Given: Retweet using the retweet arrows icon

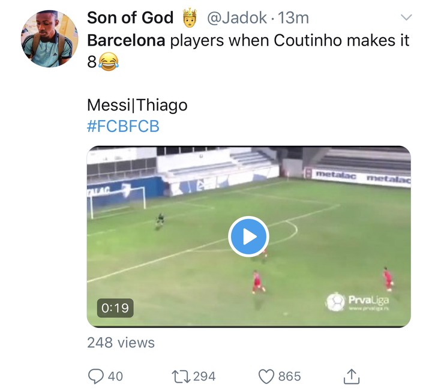Looking at the screenshot, I should (181, 377).
